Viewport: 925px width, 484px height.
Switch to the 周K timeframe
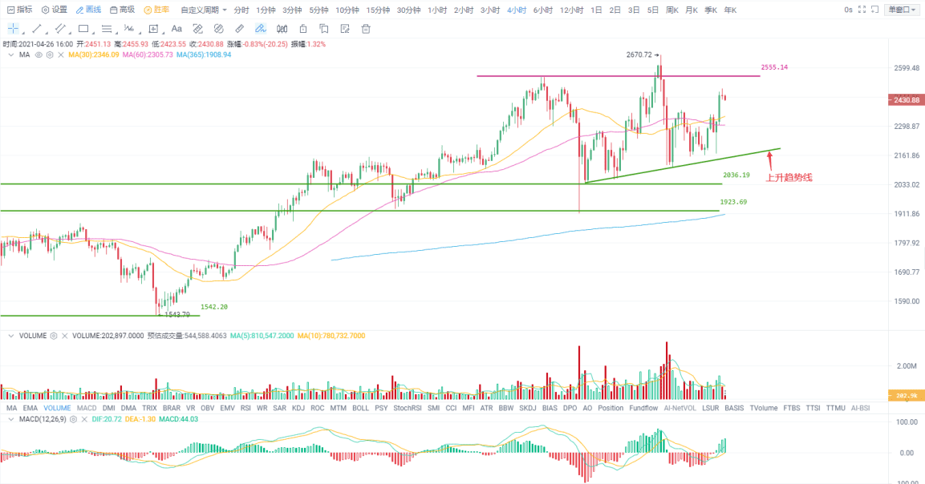[x=672, y=10]
